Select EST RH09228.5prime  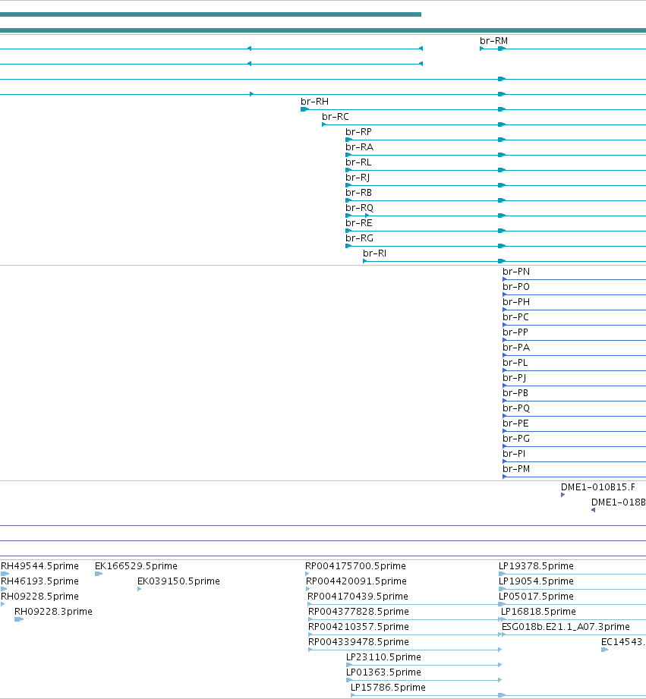point(39,596)
